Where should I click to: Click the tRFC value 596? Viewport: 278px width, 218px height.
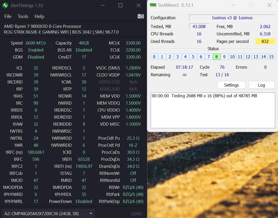(x=36, y=159)
